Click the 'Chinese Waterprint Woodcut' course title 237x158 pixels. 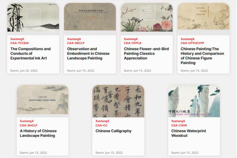tap(189, 133)
